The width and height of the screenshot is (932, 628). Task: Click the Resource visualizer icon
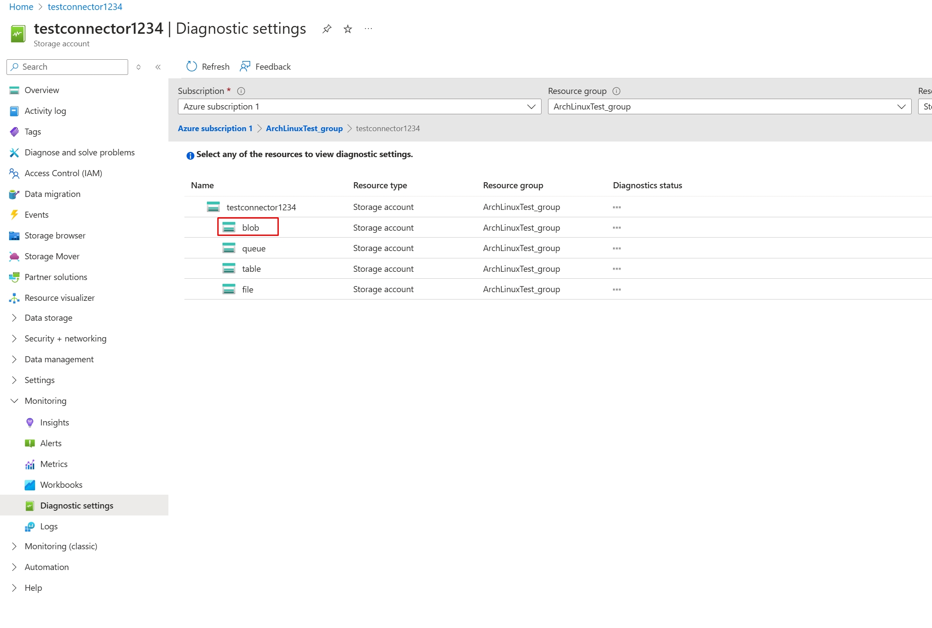(14, 298)
